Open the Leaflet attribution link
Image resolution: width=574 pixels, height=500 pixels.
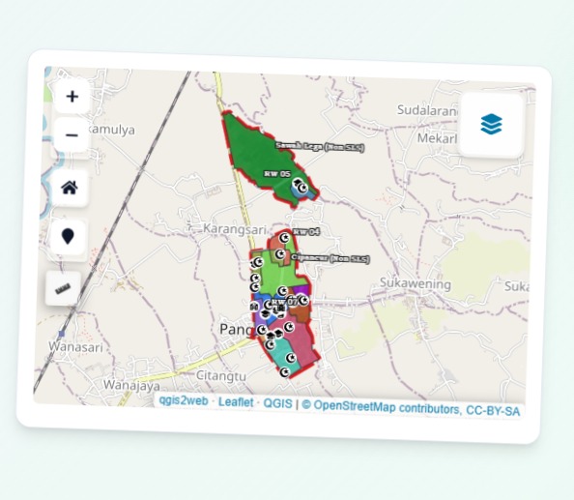click(236, 402)
